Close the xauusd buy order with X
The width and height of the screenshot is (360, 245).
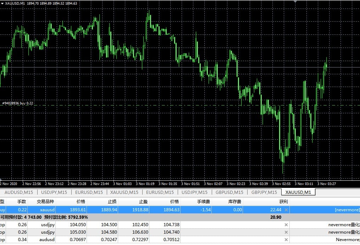(286, 209)
